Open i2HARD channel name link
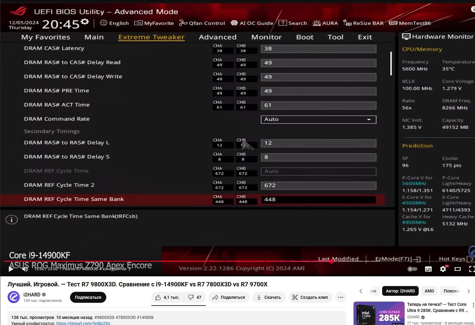Screen dimensions: 475x325 coord(32,295)
